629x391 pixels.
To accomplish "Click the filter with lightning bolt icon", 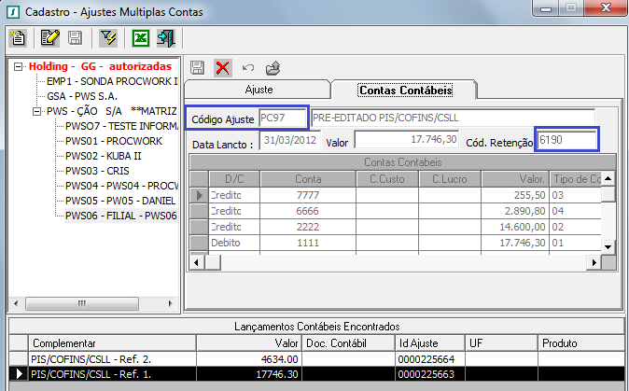I will coord(106,38).
